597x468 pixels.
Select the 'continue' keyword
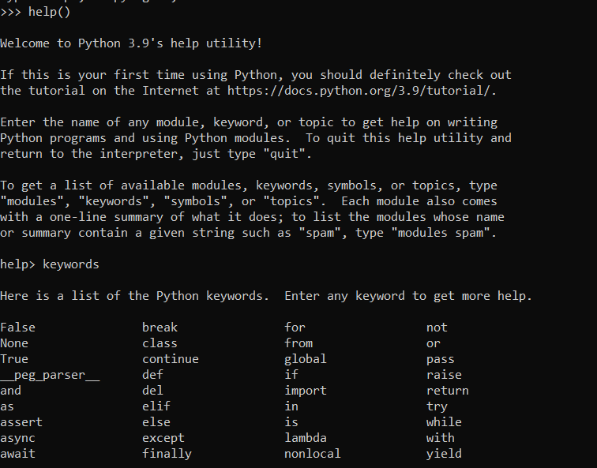click(171, 359)
